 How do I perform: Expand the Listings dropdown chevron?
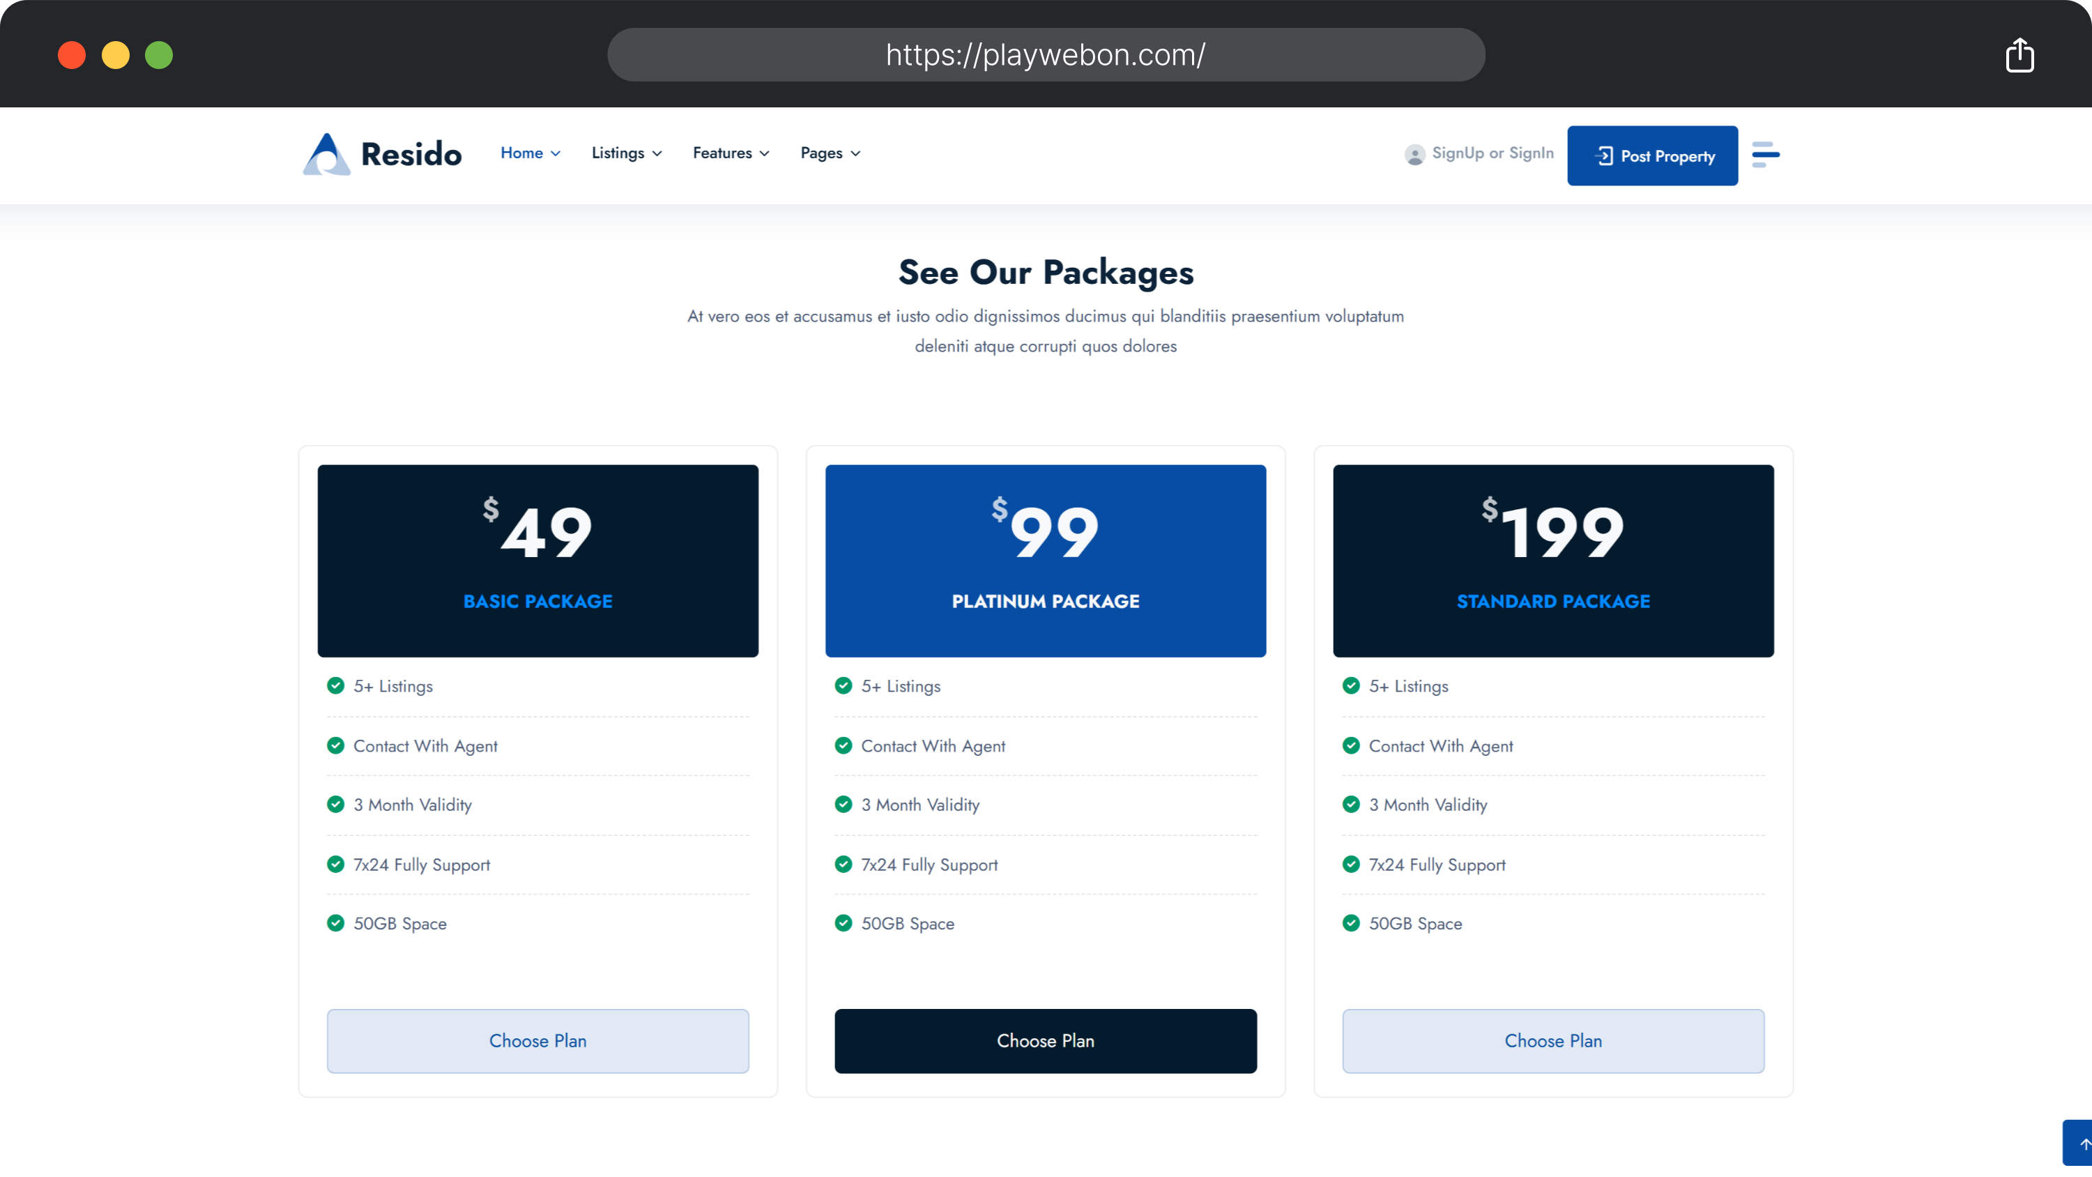tap(657, 153)
